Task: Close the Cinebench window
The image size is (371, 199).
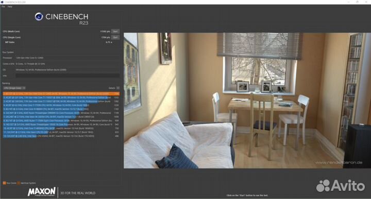Action: tap(366, 2)
